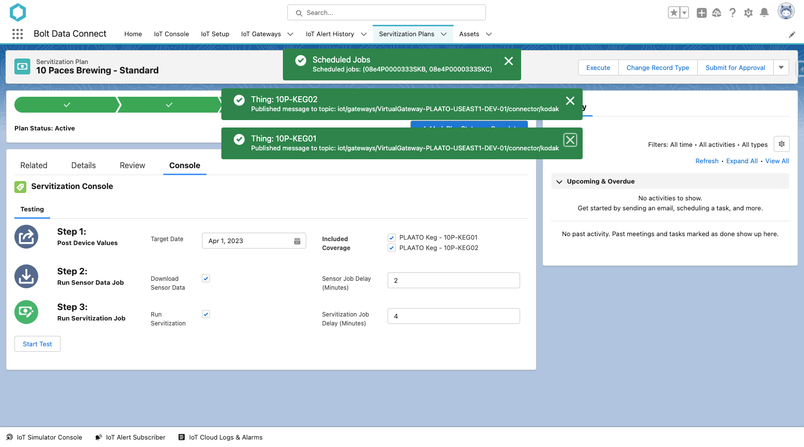This screenshot has width=804, height=447.
Task: Click Submit for Approval
Action: 736,67
